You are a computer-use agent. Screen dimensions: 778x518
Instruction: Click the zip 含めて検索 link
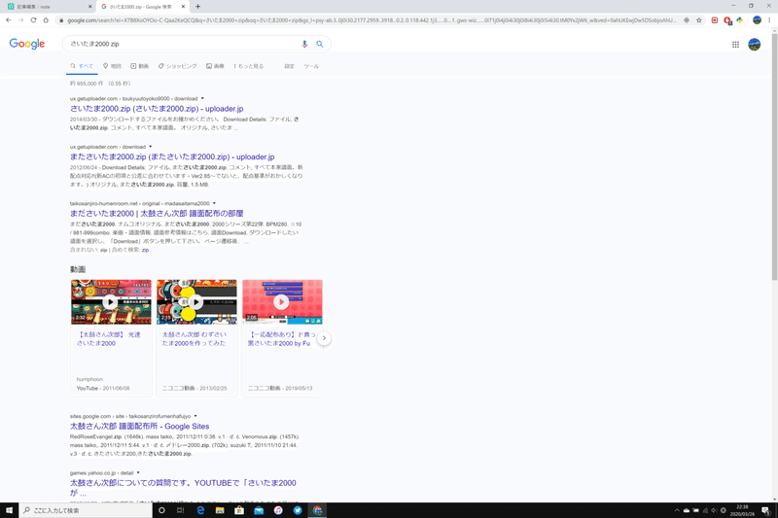[x=145, y=250]
